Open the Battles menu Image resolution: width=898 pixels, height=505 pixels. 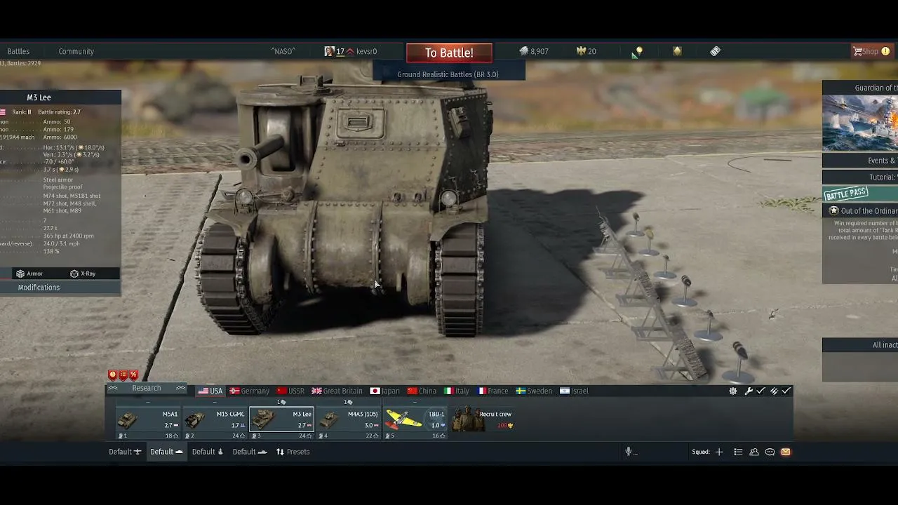(x=18, y=51)
